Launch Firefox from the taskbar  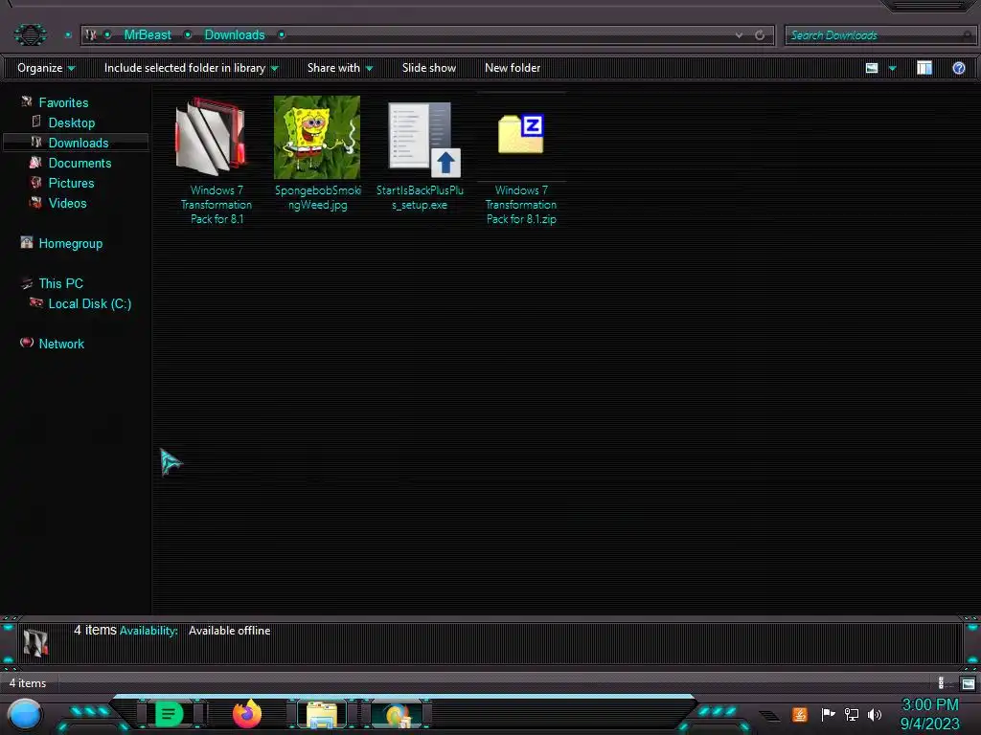[247, 713]
